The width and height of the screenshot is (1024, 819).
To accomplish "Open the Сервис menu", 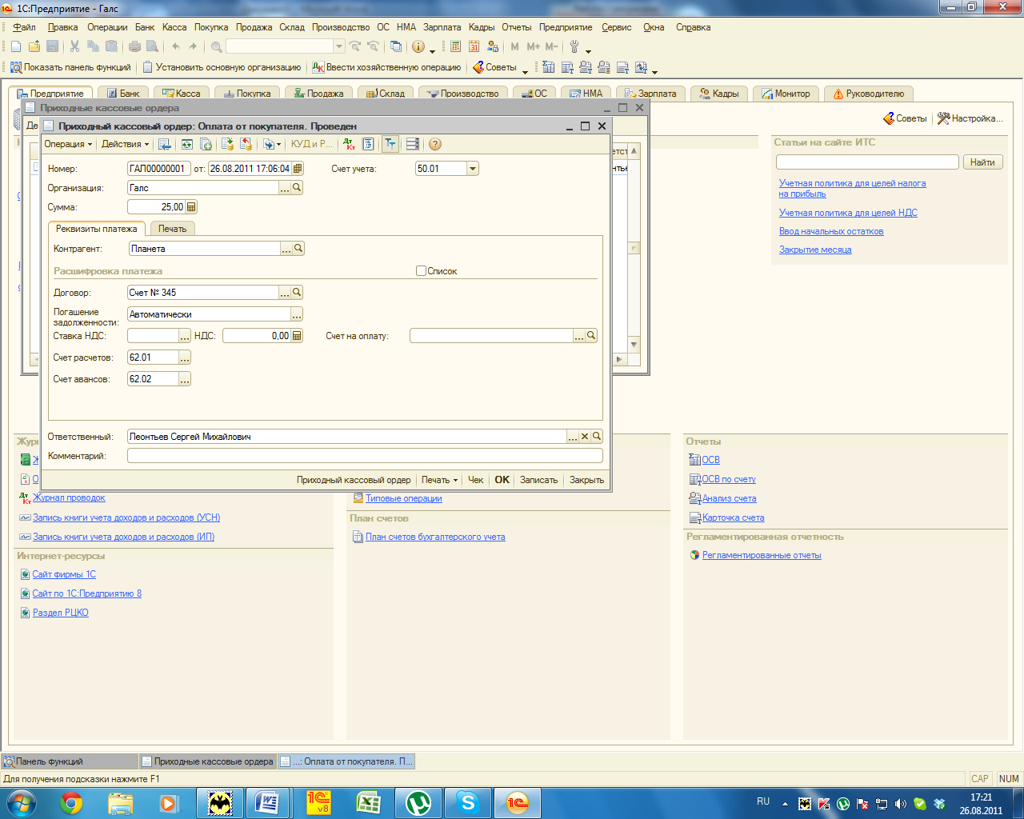I will (x=617, y=27).
